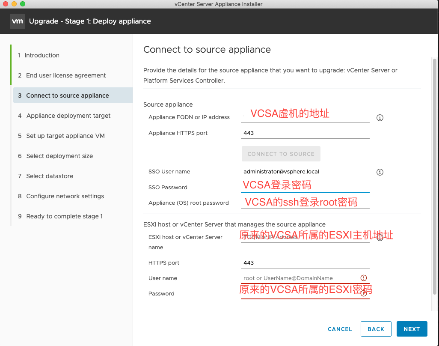This screenshot has height=346, width=439.
Task: Click the error icon in User name field
Action: coord(363,278)
